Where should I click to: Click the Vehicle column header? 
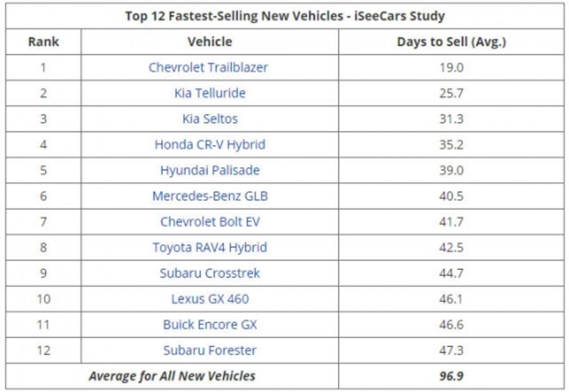click(209, 42)
